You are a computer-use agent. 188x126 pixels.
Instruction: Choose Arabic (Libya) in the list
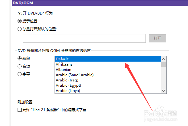click(108, 91)
